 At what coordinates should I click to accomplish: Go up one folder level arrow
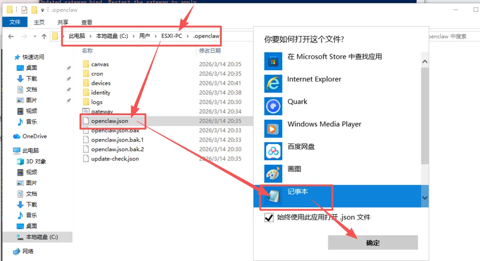point(44,36)
